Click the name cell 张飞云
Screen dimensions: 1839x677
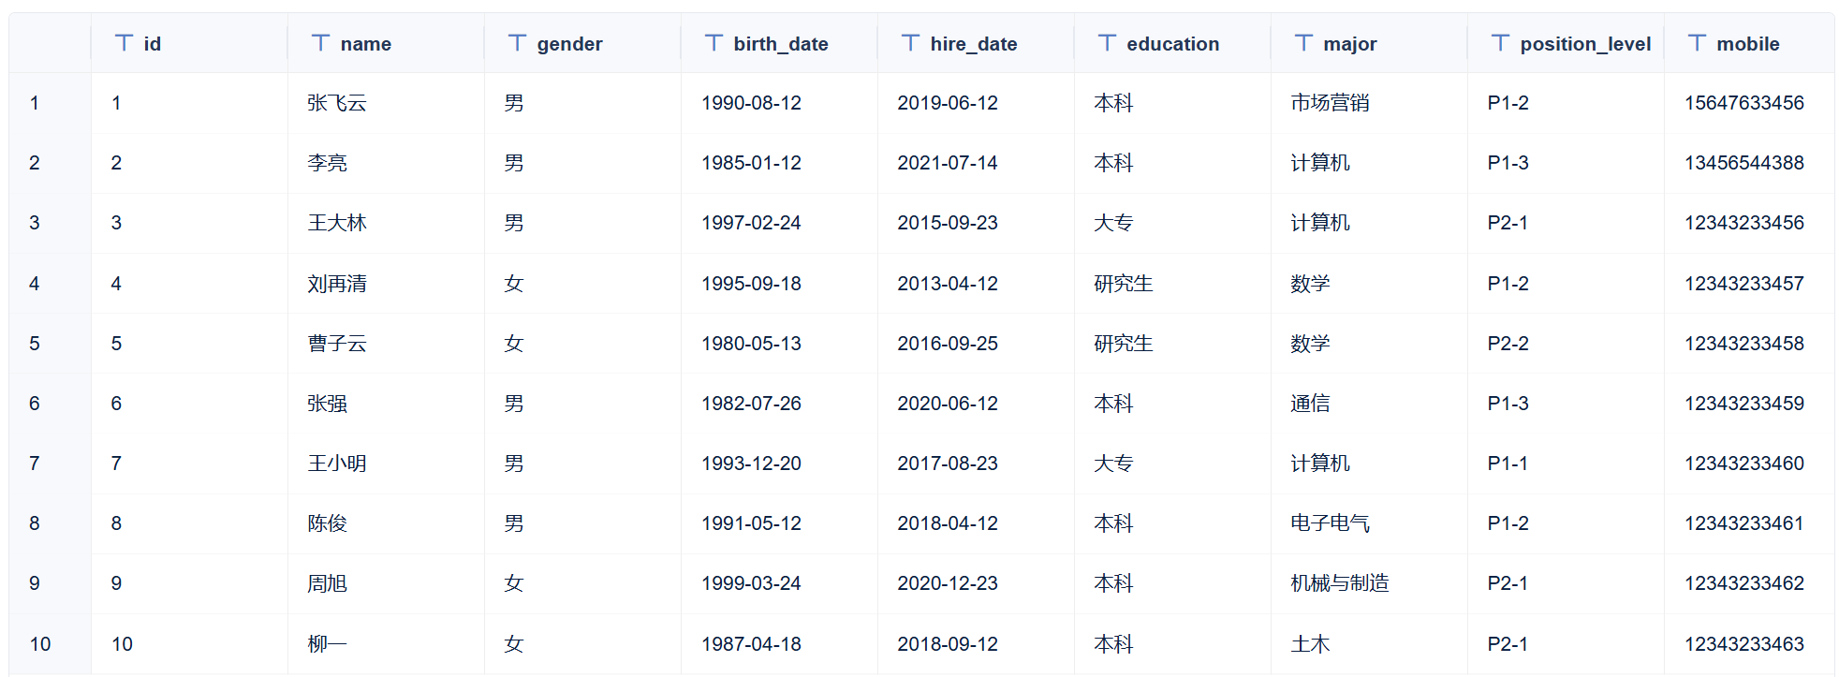tap(337, 103)
